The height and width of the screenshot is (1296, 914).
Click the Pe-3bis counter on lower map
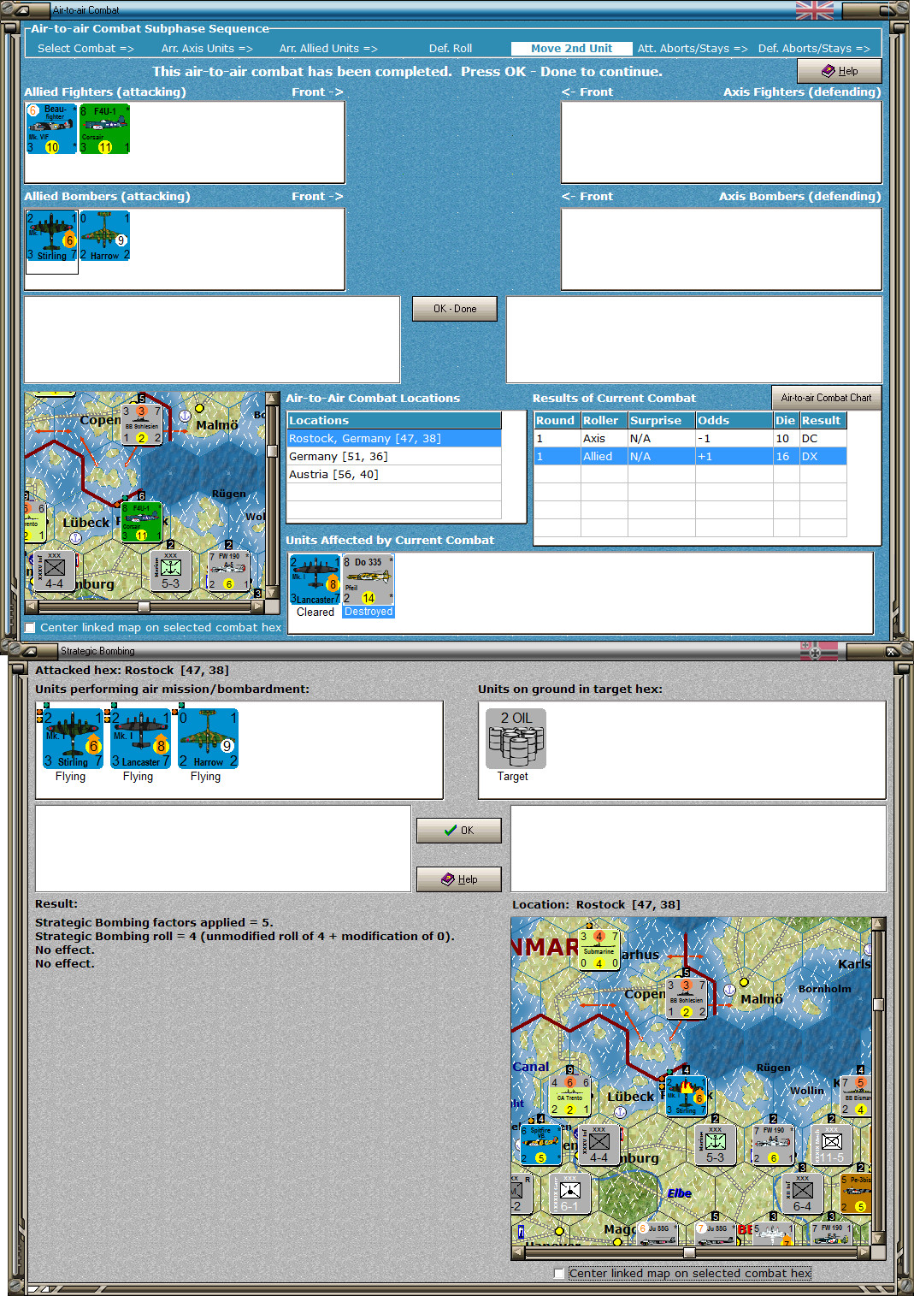(x=856, y=1193)
